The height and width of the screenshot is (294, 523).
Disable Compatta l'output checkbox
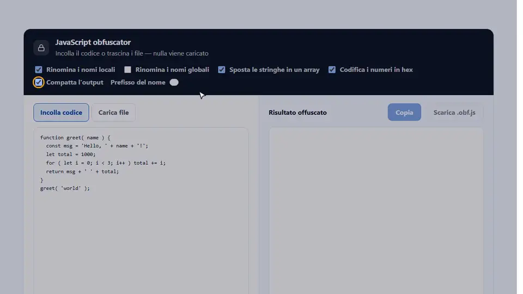(39, 82)
